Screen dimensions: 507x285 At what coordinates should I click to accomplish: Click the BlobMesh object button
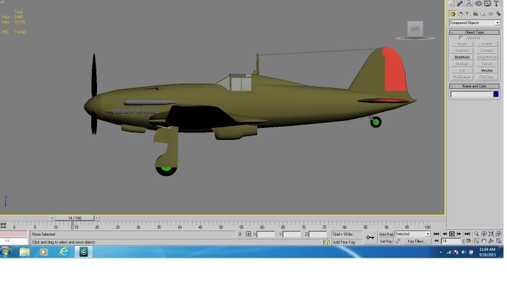coord(462,57)
